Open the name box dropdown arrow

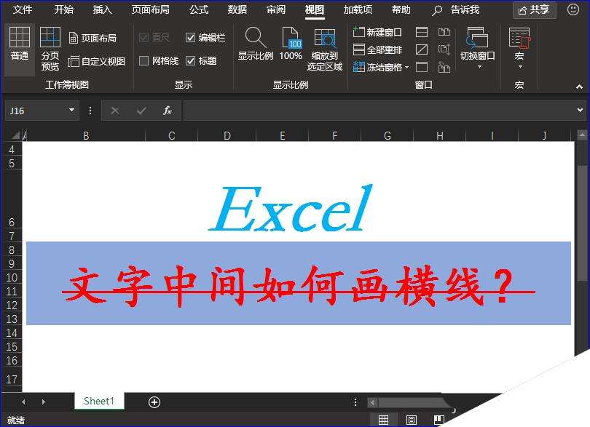click(x=71, y=111)
